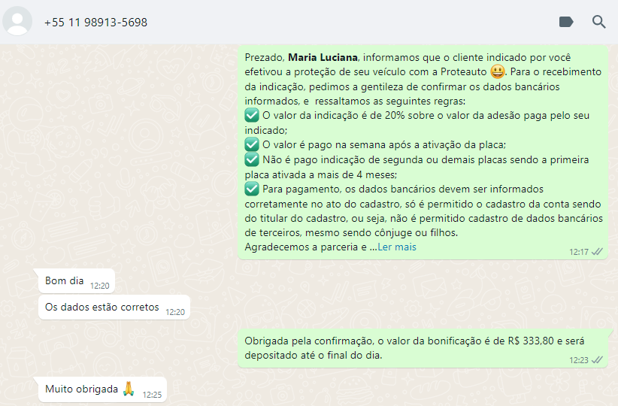The image size is (618, 406).
Task: Select the 'Os dados estão corretos' message
Action: point(114,307)
